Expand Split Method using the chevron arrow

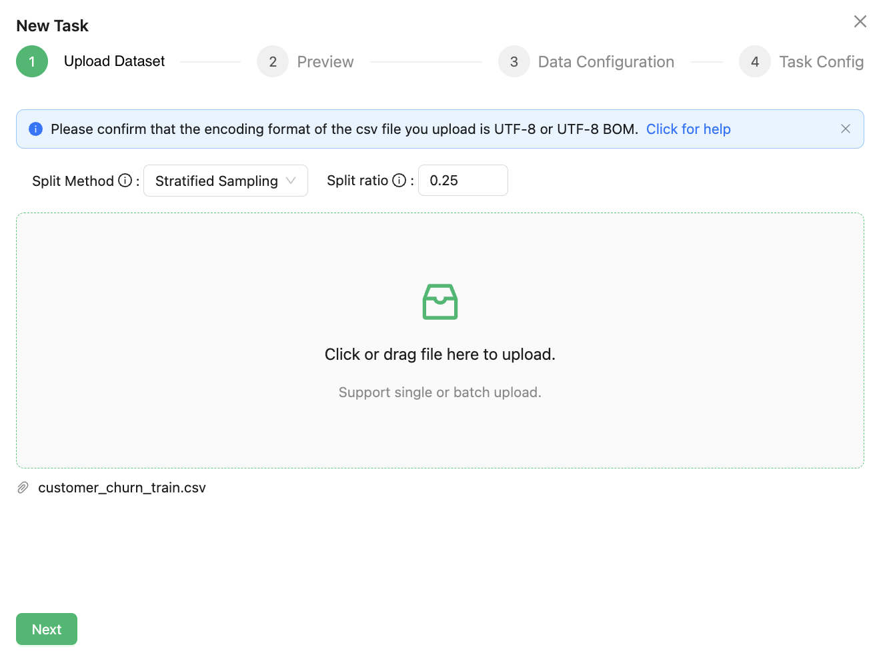(x=291, y=181)
